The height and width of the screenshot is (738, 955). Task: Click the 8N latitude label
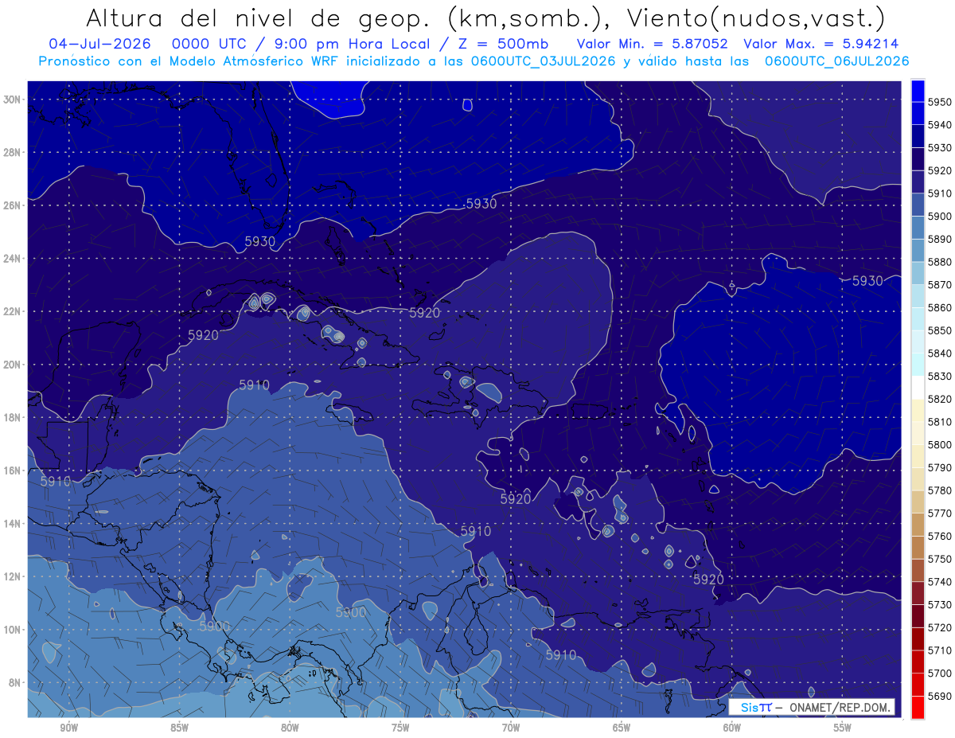point(15,683)
